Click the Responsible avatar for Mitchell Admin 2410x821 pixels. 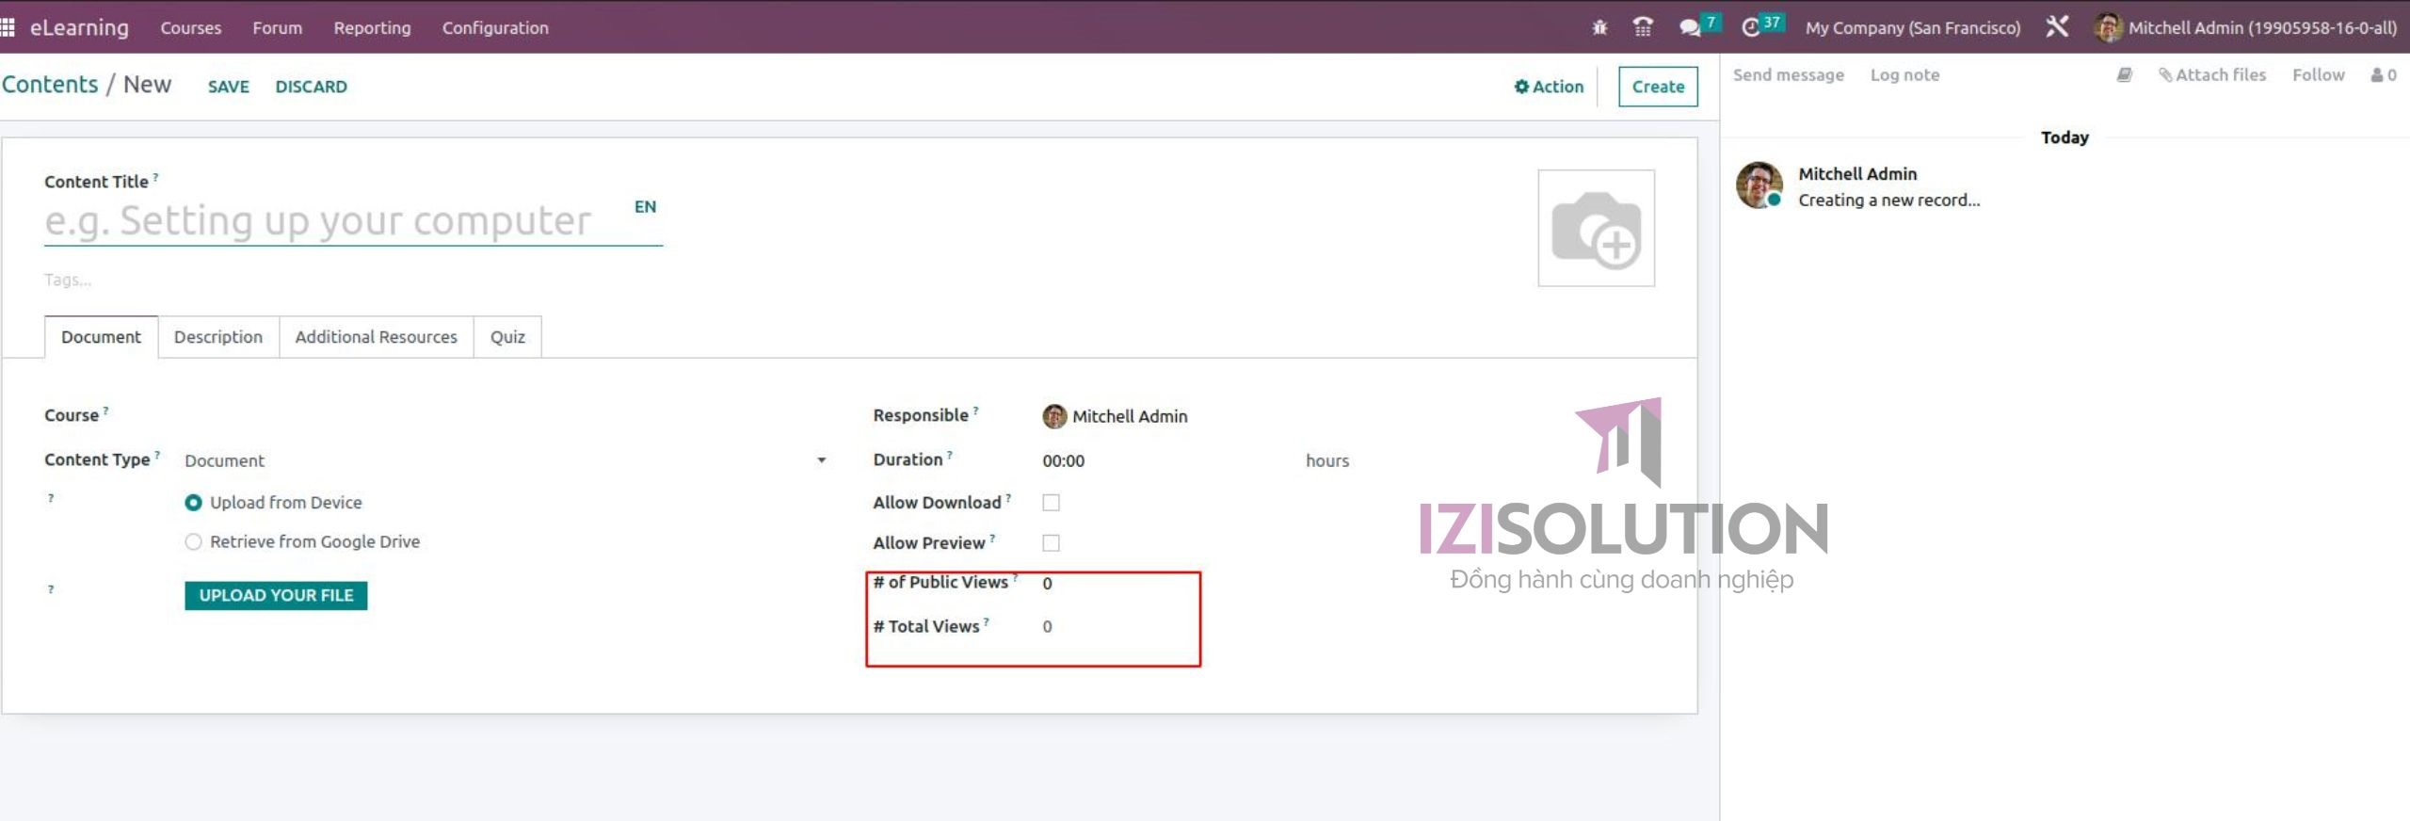(1054, 416)
